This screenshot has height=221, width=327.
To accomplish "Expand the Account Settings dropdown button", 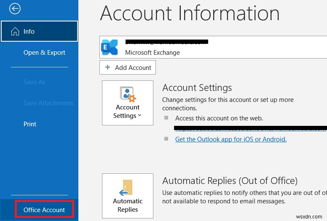I will [x=128, y=103].
